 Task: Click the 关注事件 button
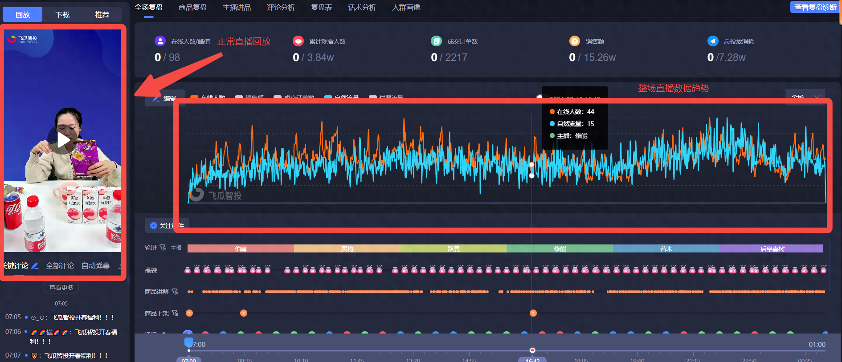(167, 226)
